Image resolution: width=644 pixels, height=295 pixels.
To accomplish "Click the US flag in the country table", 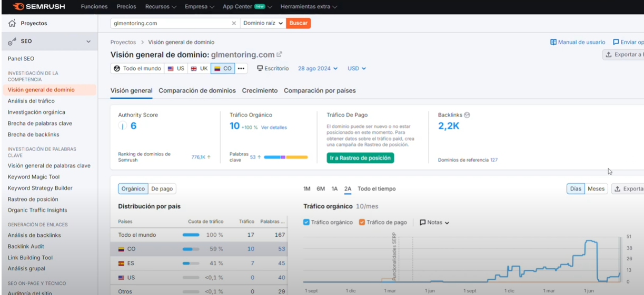I will click(121, 277).
